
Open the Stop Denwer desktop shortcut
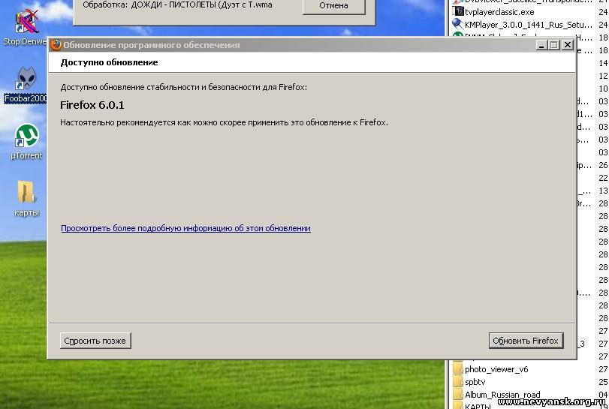(x=26, y=27)
